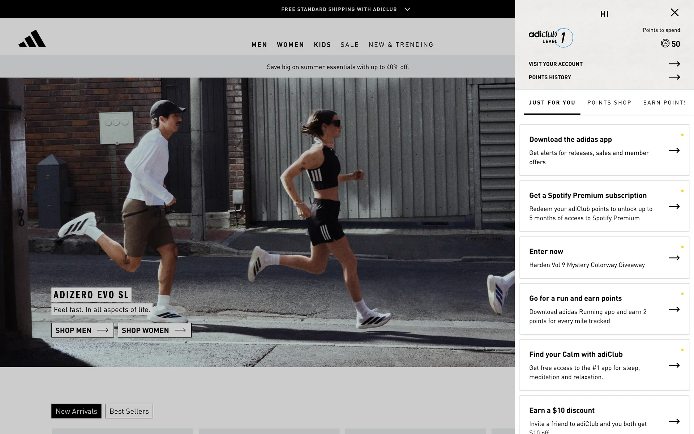Open the Find your Calm with adiClub offer
Image resolution: width=694 pixels, height=434 pixels.
[x=604, y=365]
